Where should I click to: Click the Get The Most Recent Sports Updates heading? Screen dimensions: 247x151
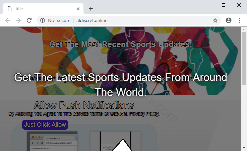(121, 44)
